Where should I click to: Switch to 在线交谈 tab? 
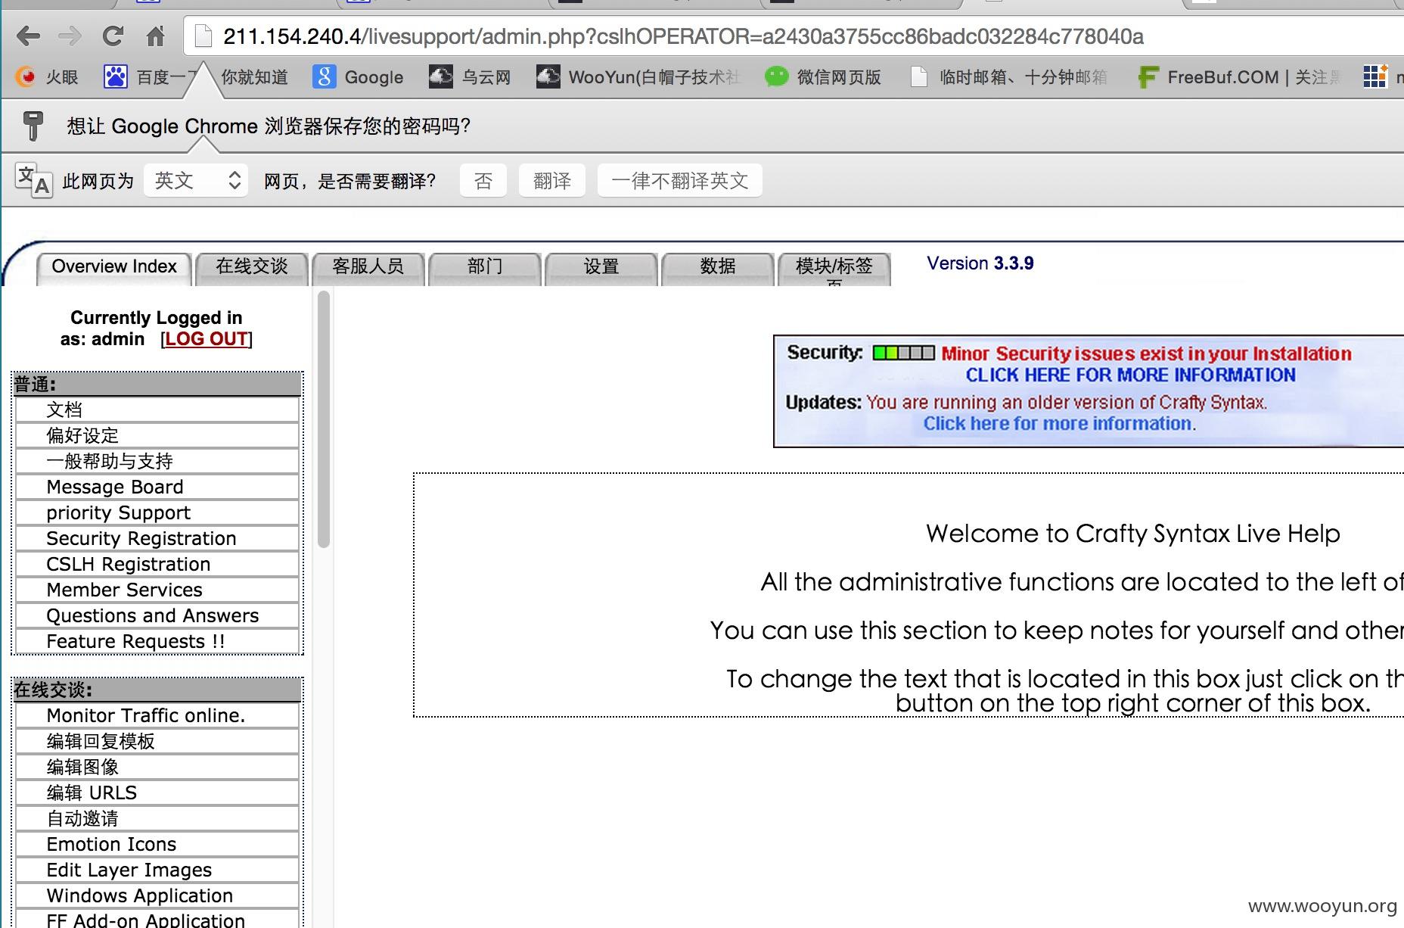click(252, 267)
